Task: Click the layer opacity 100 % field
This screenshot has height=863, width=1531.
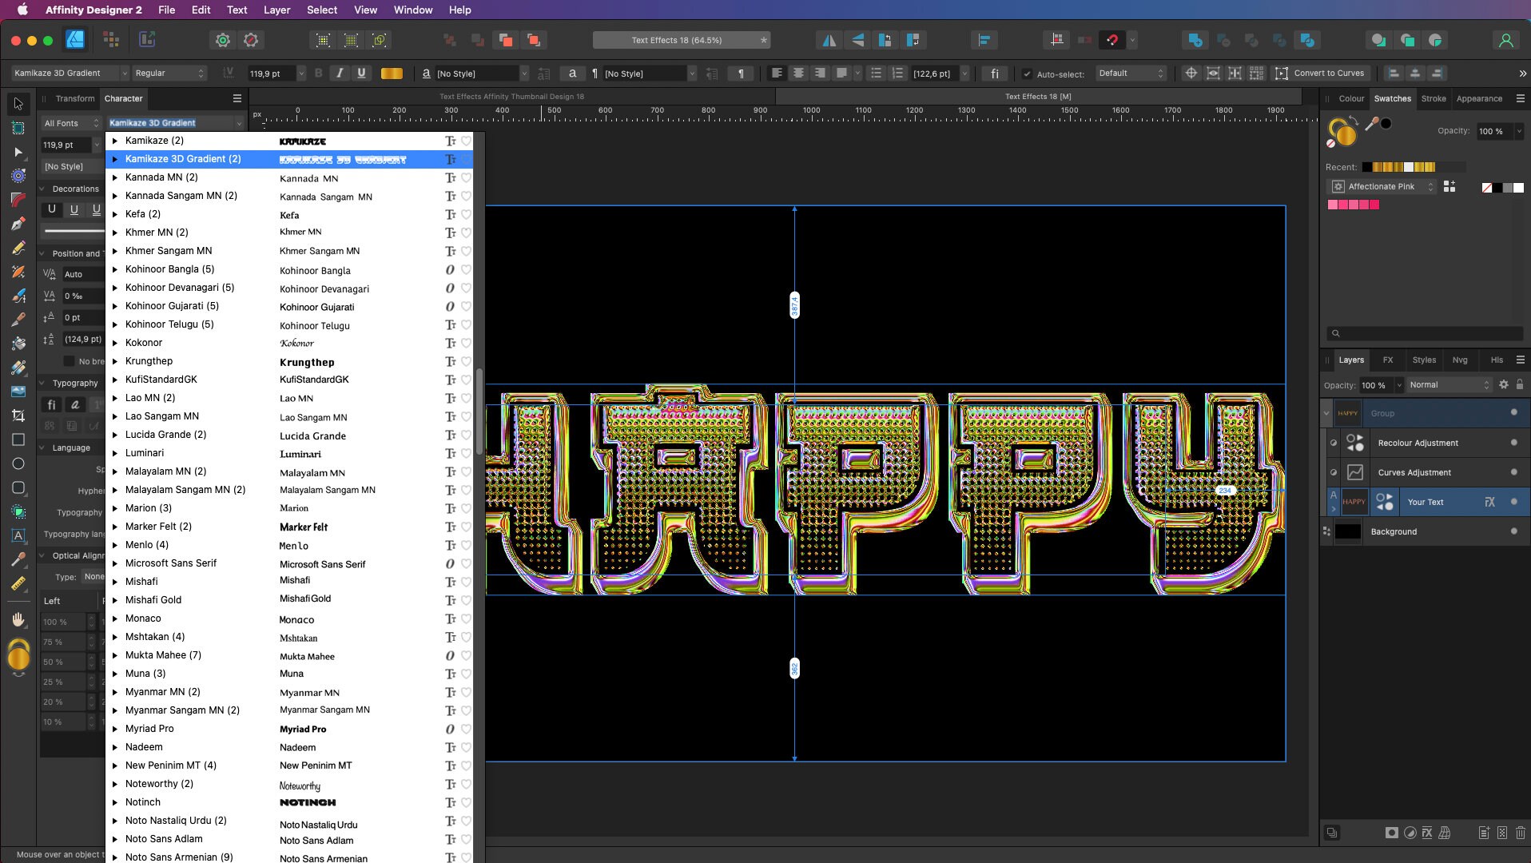Action: point(1376,385)
